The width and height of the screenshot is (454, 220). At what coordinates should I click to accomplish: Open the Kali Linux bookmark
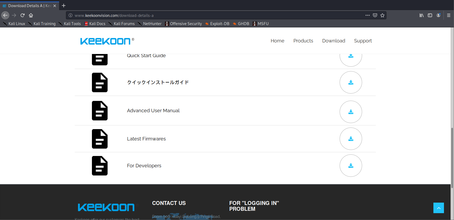click(x=14, y=24)
